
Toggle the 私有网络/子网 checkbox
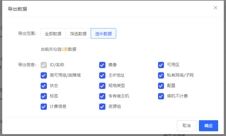[x=161, y=75]
